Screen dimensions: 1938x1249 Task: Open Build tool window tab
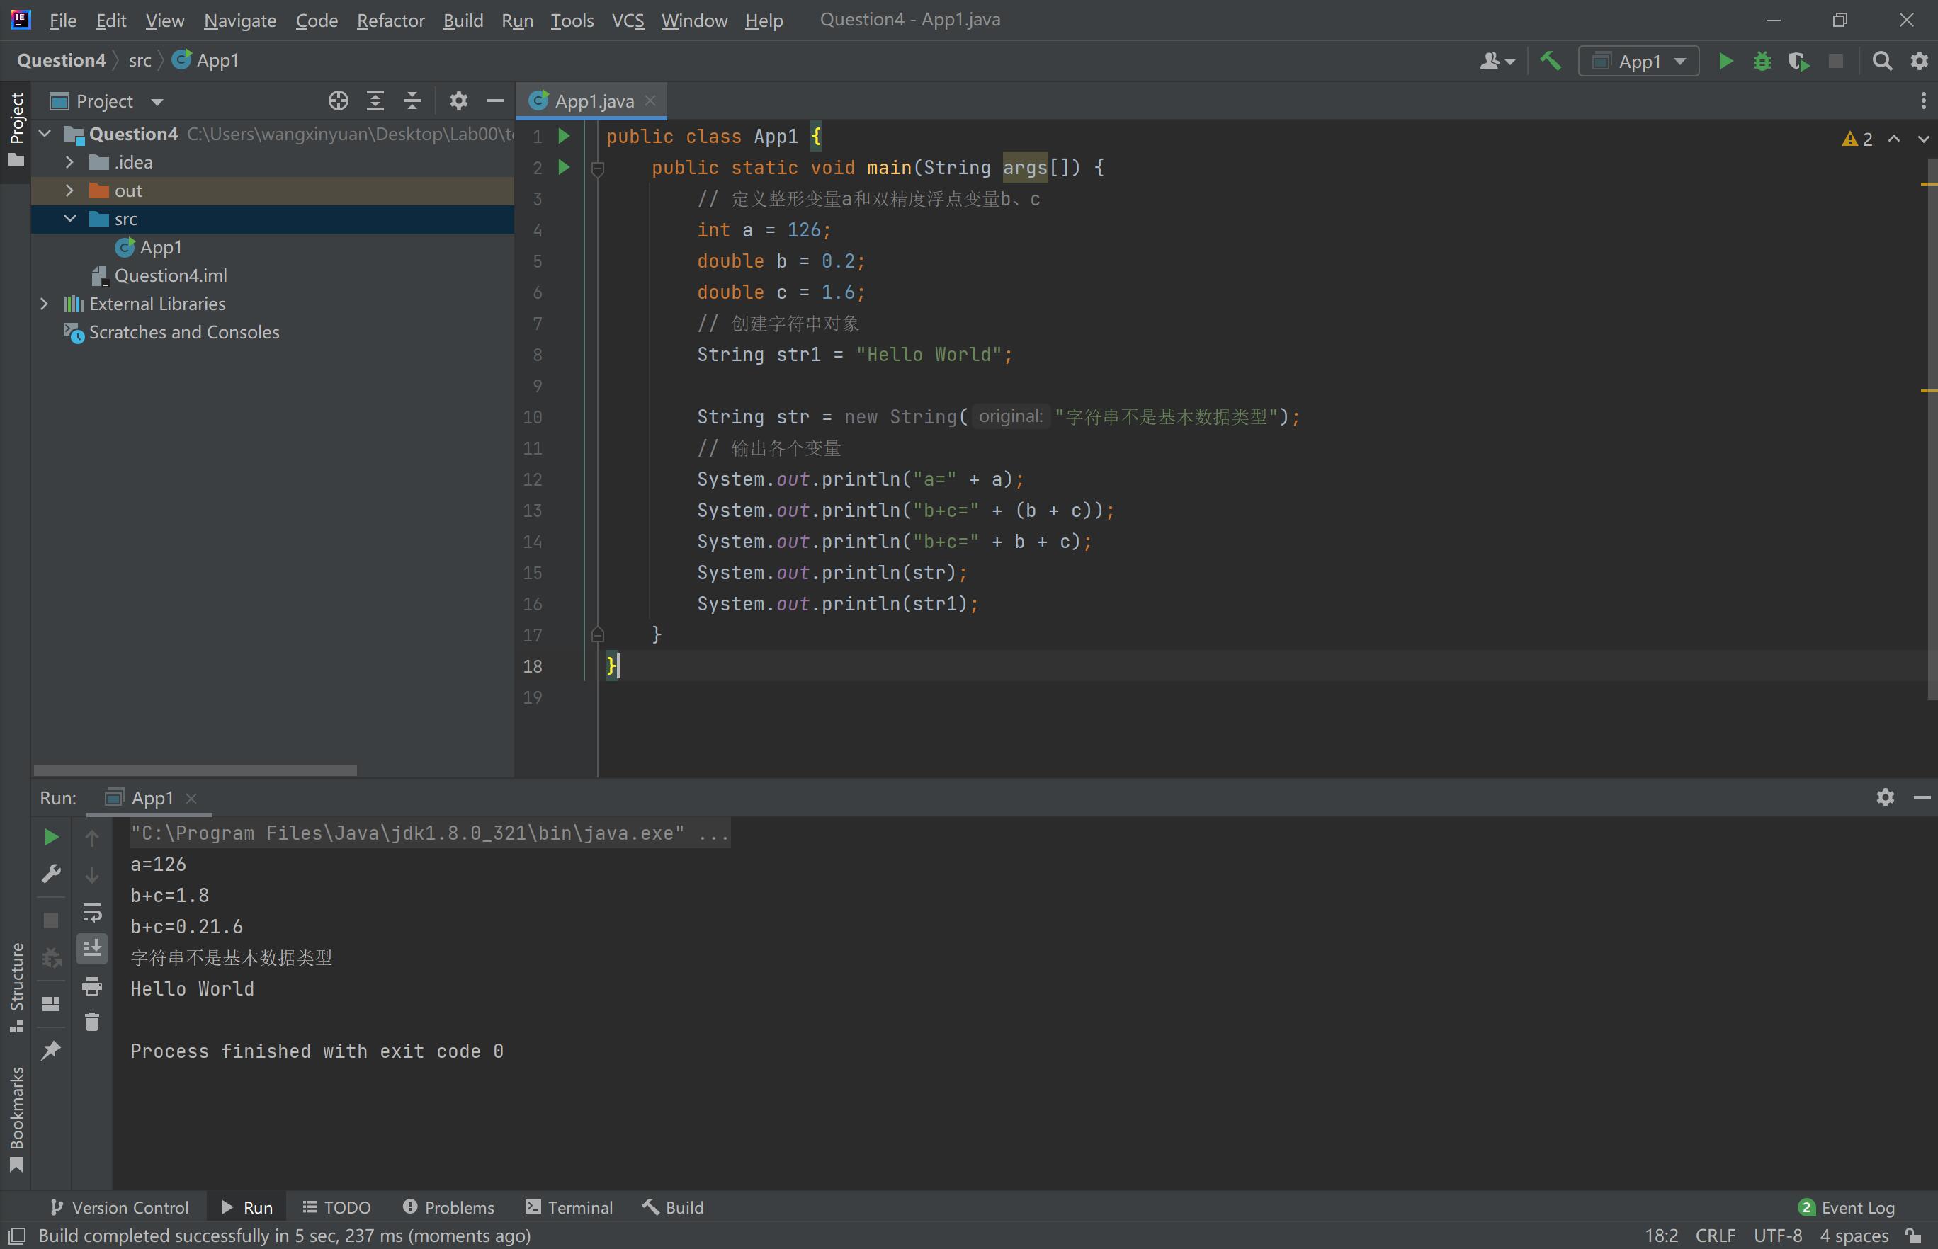tap(674, 1208)
